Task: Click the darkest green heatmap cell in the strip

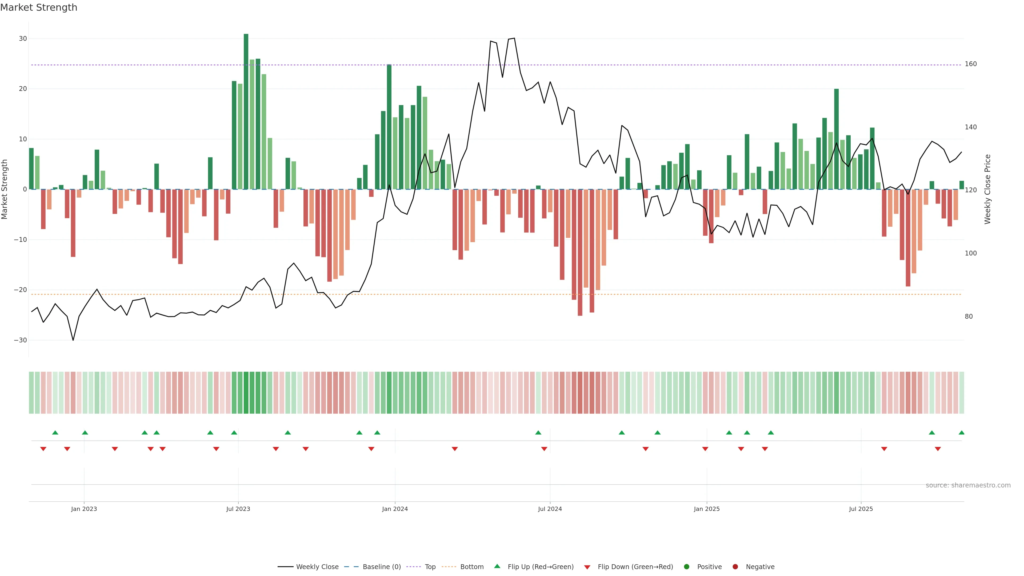Action: pos(246,392)
